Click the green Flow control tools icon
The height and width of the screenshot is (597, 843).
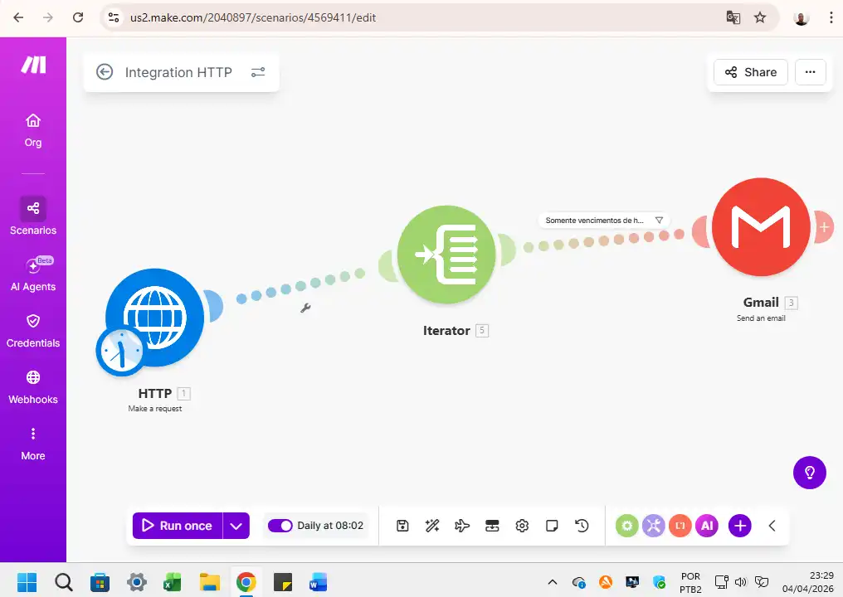click(627, 526)
